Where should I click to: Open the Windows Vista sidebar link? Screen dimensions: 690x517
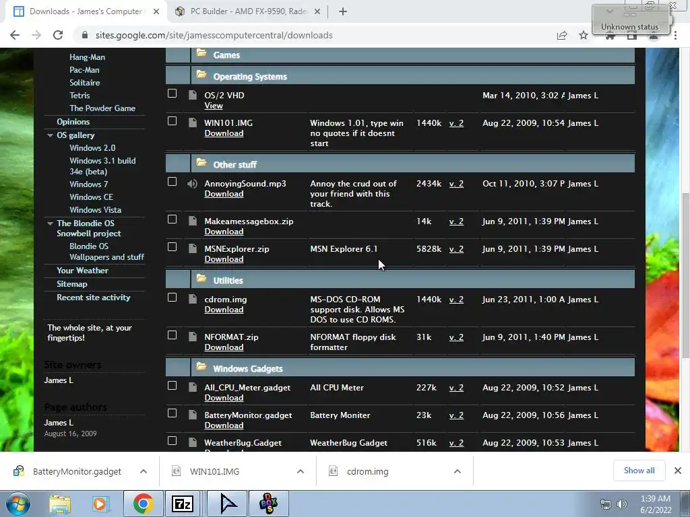click(x=95, y=210)
